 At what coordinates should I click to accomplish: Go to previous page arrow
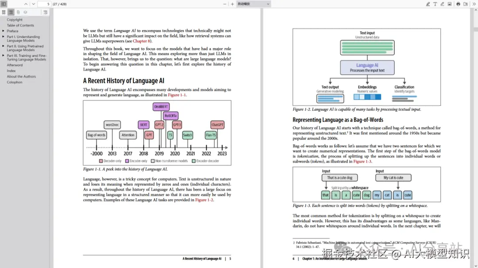(26, 4)
